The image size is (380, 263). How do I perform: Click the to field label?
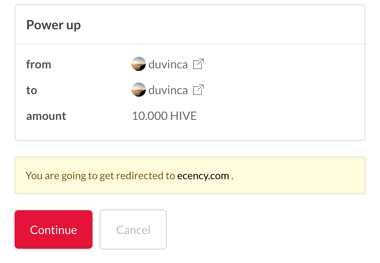[x=32, y=90]
